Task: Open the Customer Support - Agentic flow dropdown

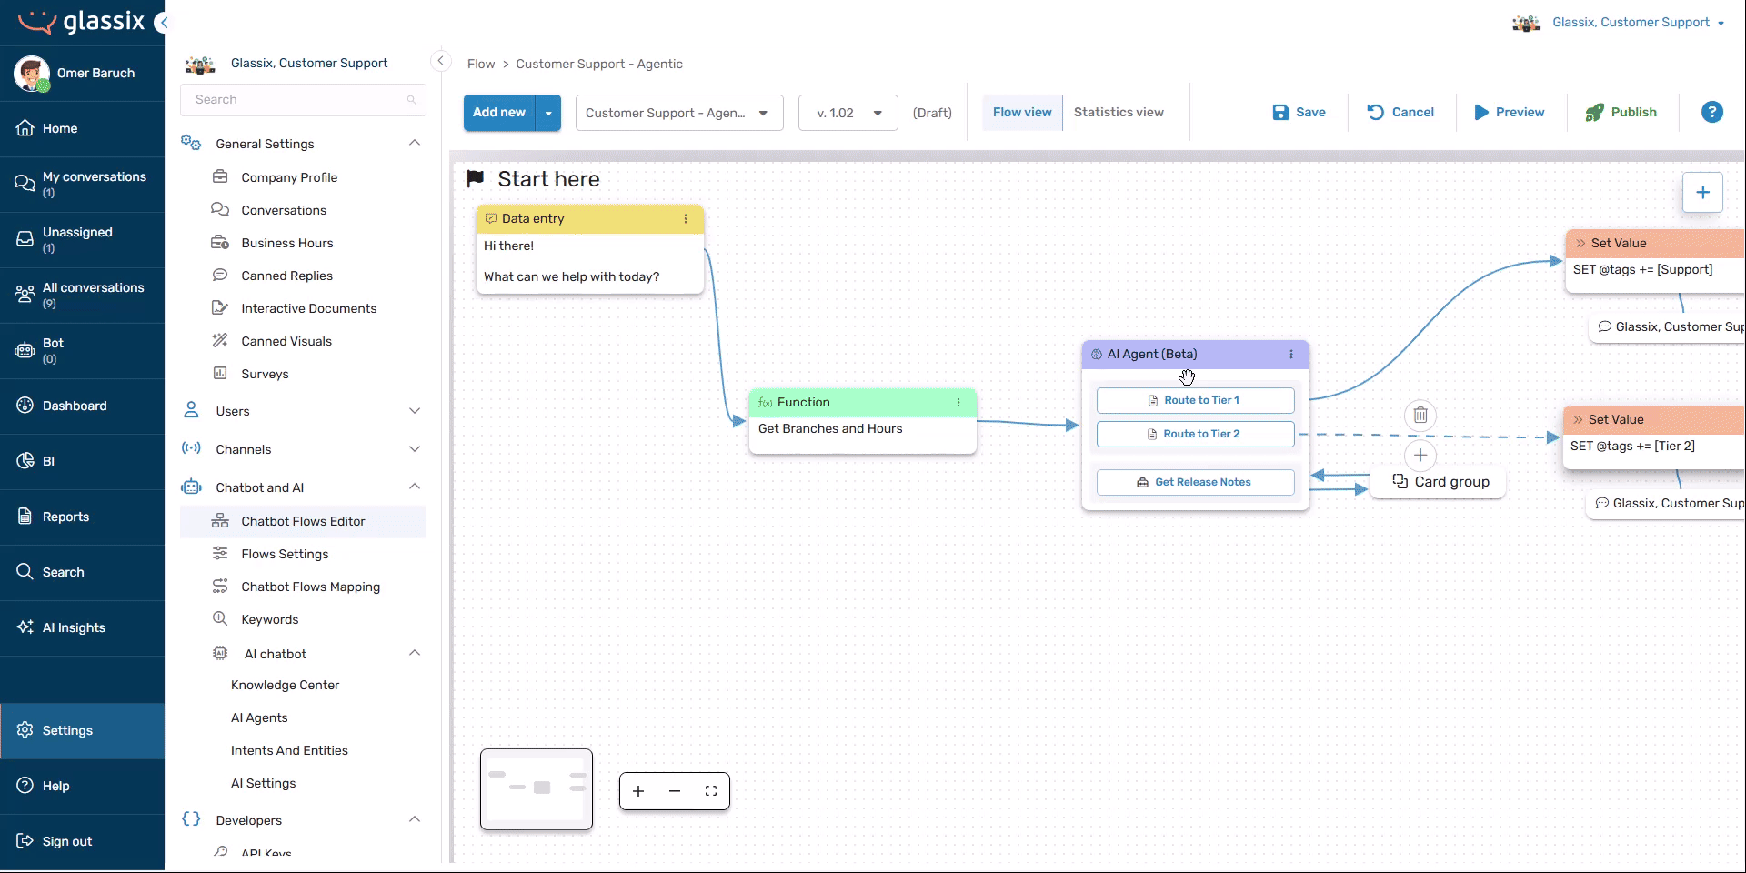Action: pyautogui.click(x=679, y=113)
